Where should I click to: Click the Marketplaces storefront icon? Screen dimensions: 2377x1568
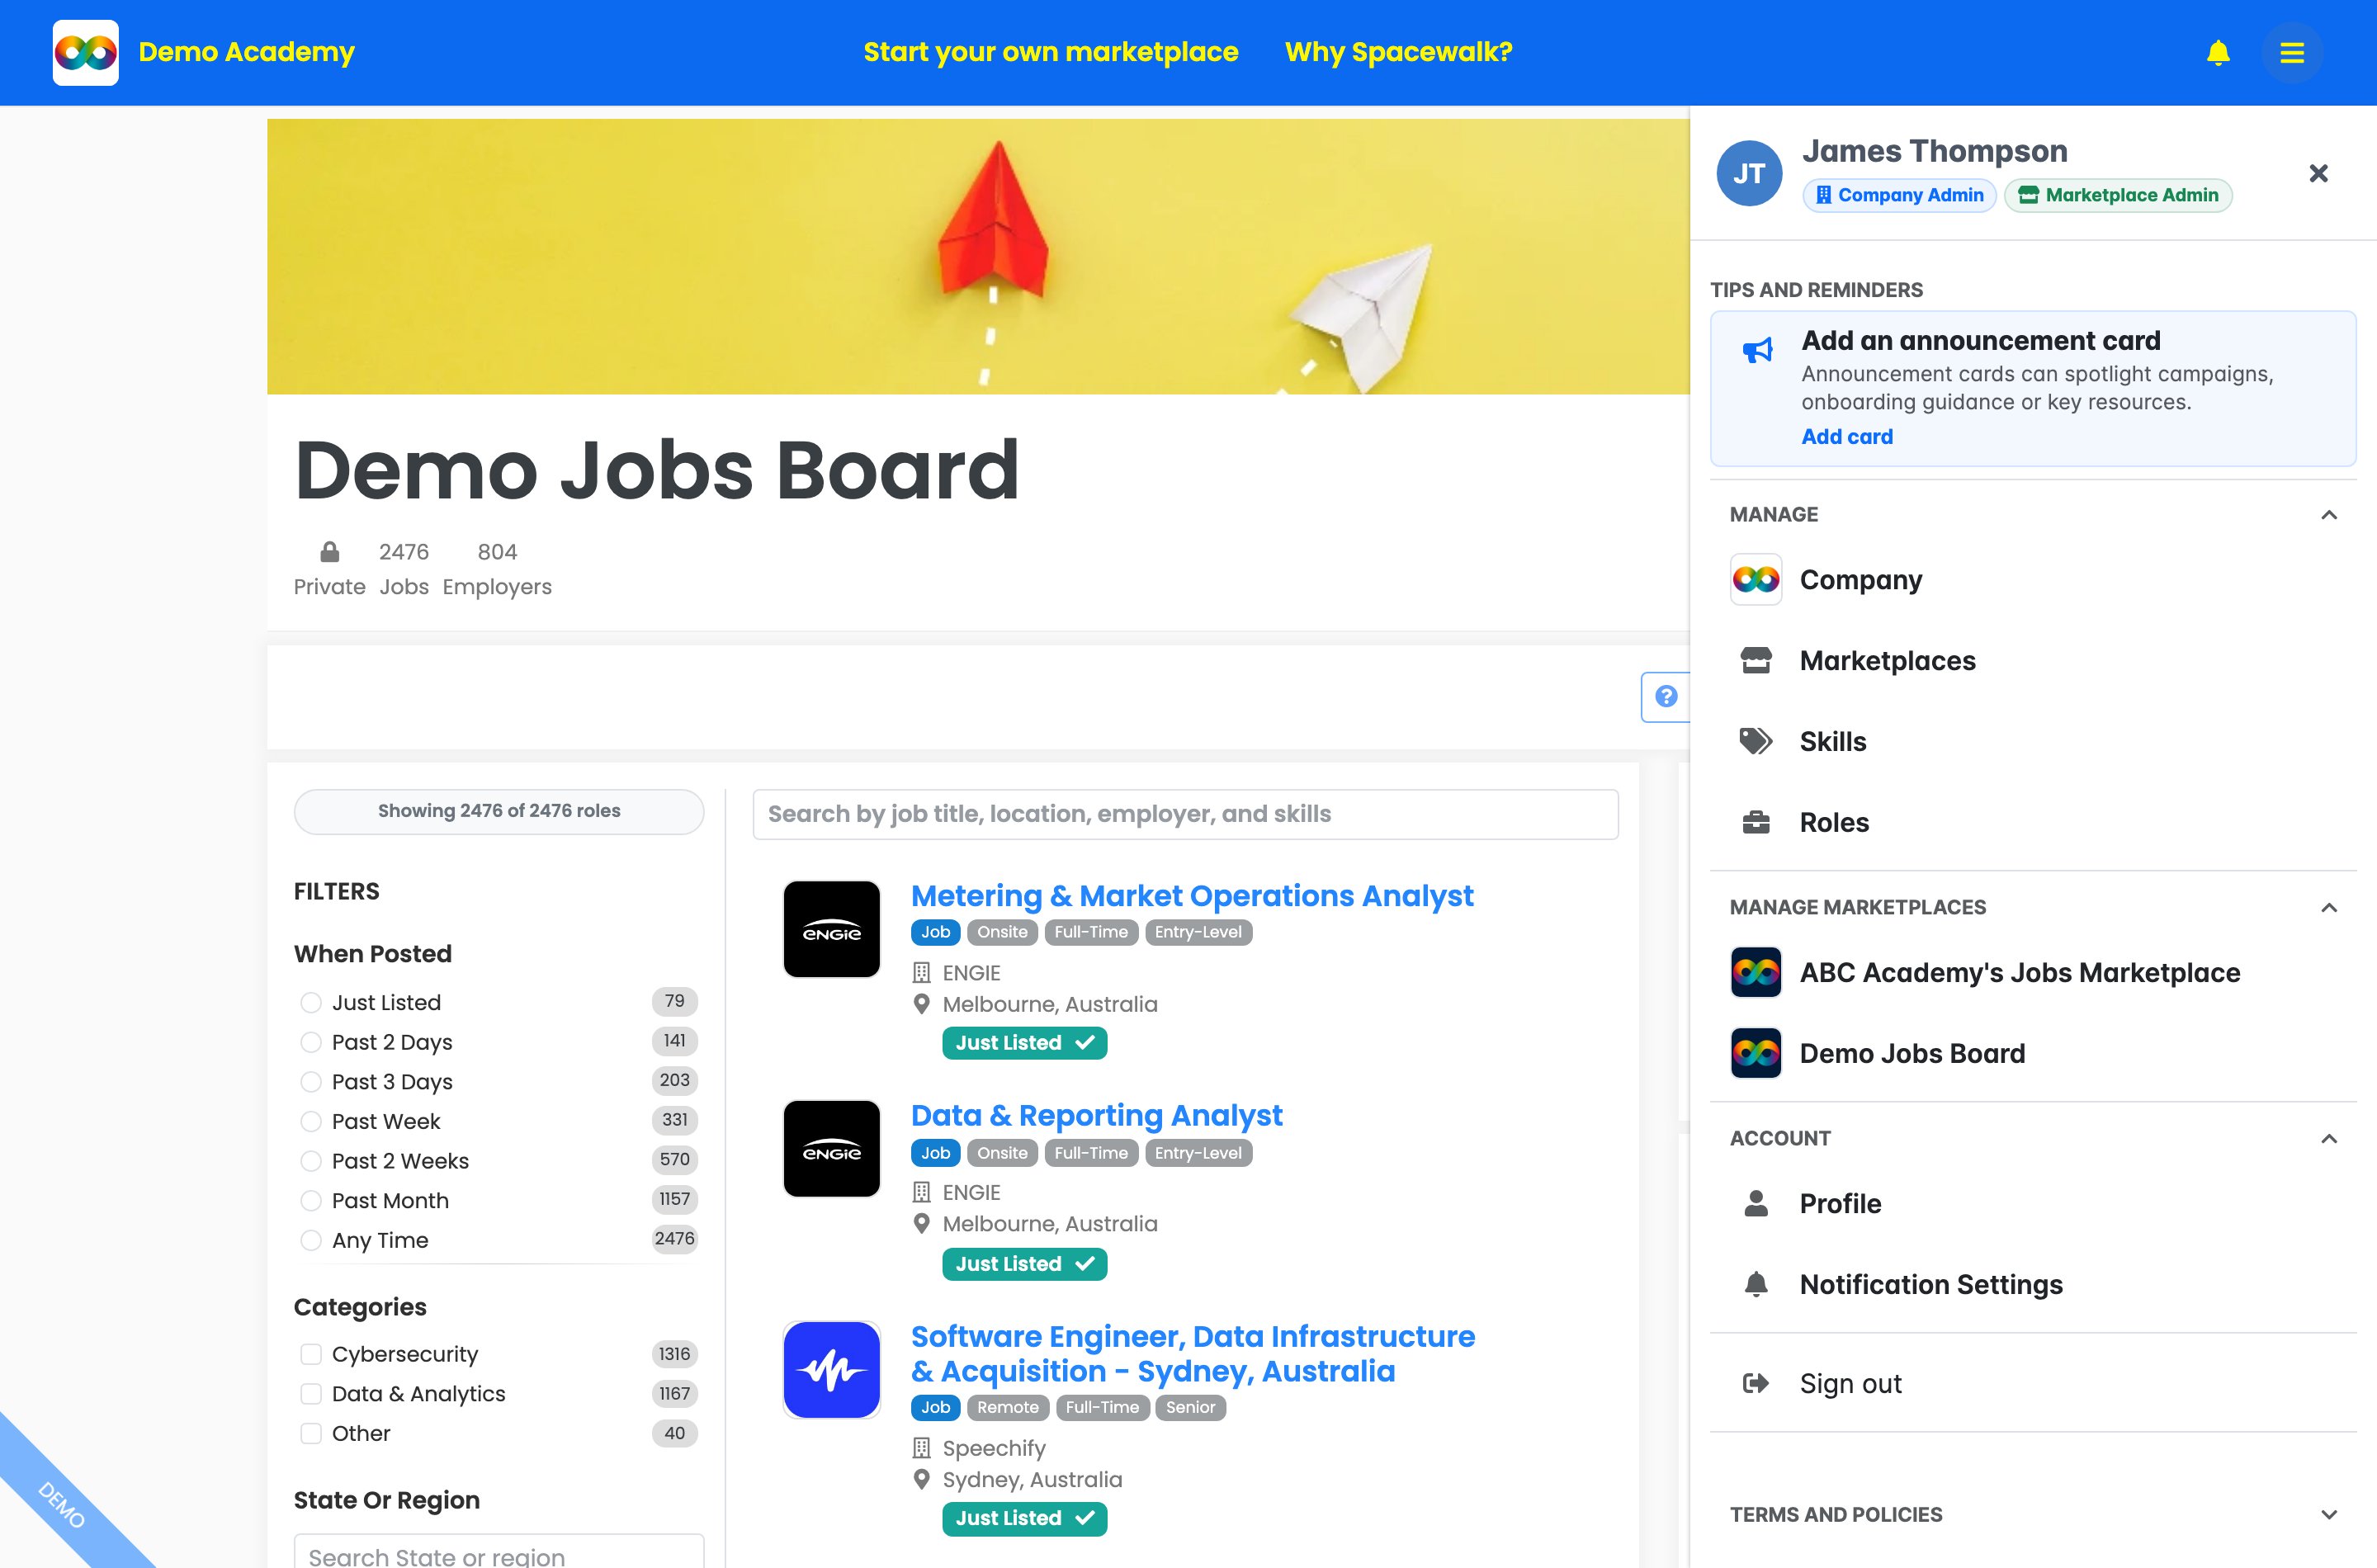click(x=1756, y=660)
